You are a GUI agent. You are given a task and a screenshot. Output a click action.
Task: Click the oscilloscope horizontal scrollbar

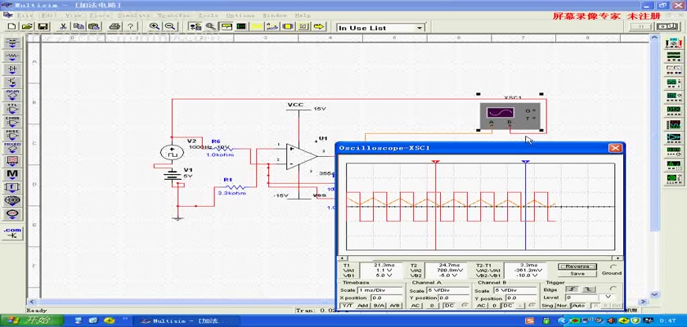click(481, 258)
